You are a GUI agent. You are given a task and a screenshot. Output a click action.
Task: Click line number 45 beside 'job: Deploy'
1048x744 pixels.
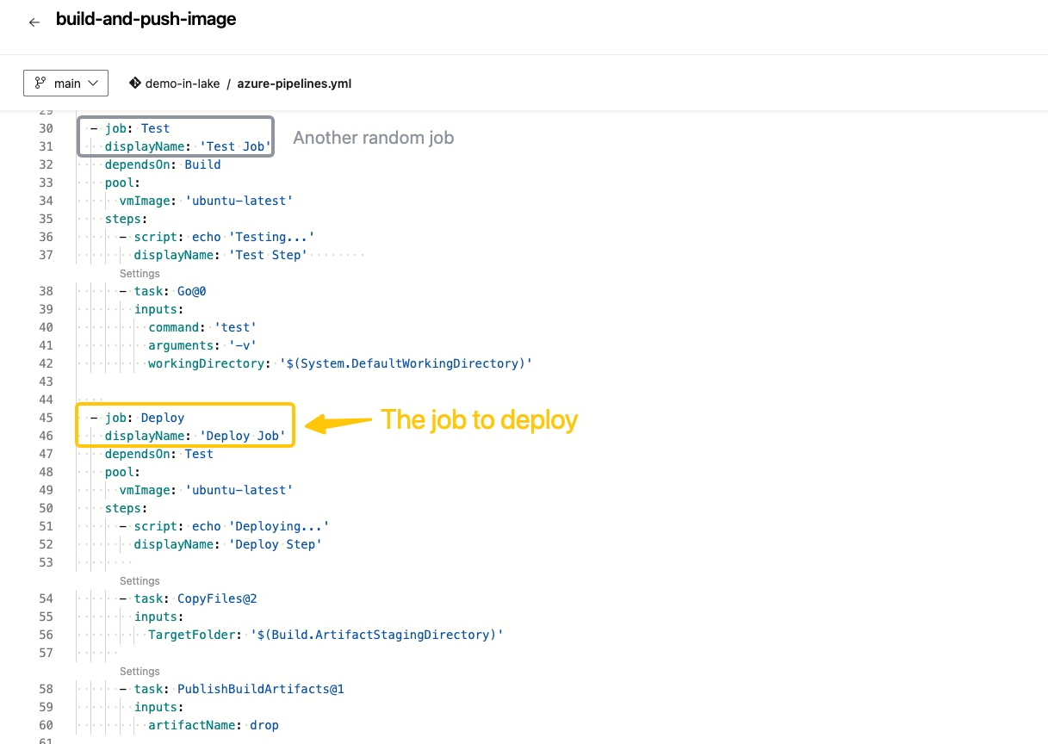click(x=46, y=418)
